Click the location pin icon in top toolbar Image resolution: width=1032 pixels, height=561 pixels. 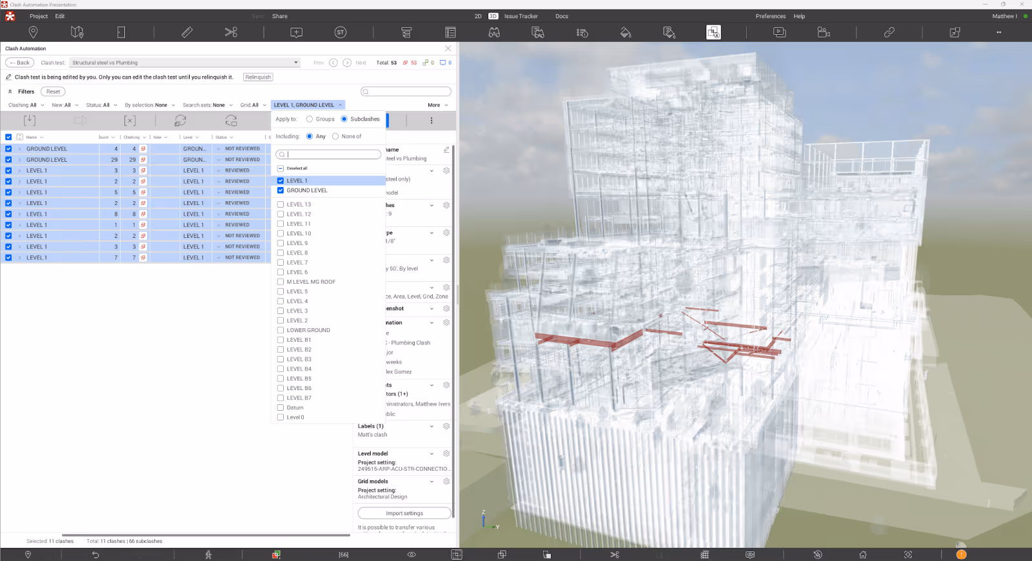coord(33,32)
